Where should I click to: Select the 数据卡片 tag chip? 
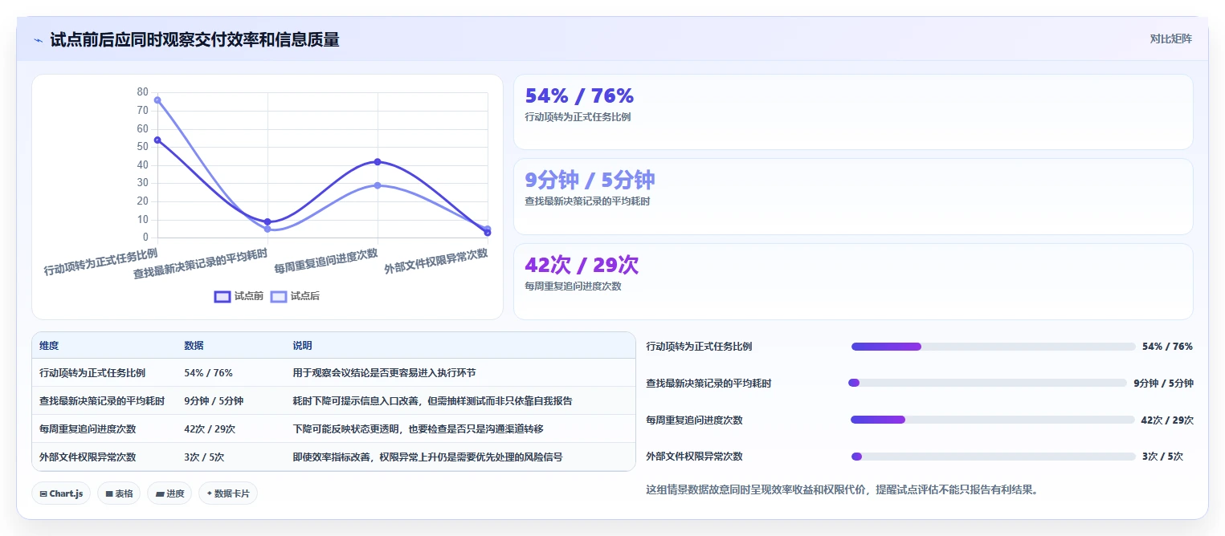click(x=227, y=493)
